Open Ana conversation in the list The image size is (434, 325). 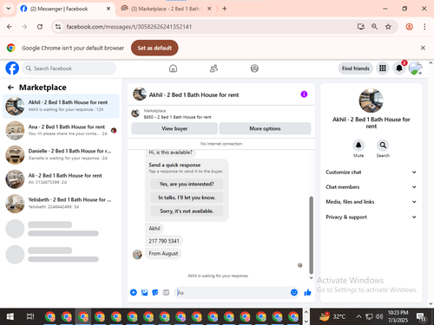click(x=61, y=130)
